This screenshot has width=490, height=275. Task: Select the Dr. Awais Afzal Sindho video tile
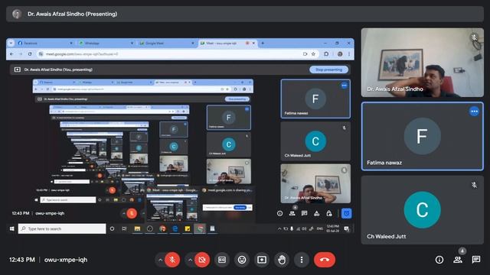click(423, 63)
